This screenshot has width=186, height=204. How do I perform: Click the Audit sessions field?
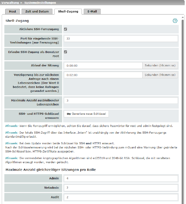121,197
